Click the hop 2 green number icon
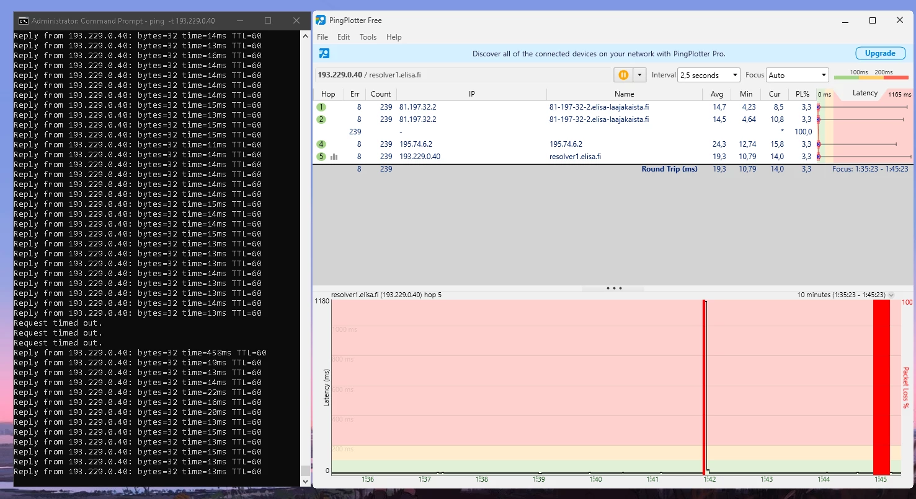The width and height of the screenshot is (916, 499). [321, 119]
